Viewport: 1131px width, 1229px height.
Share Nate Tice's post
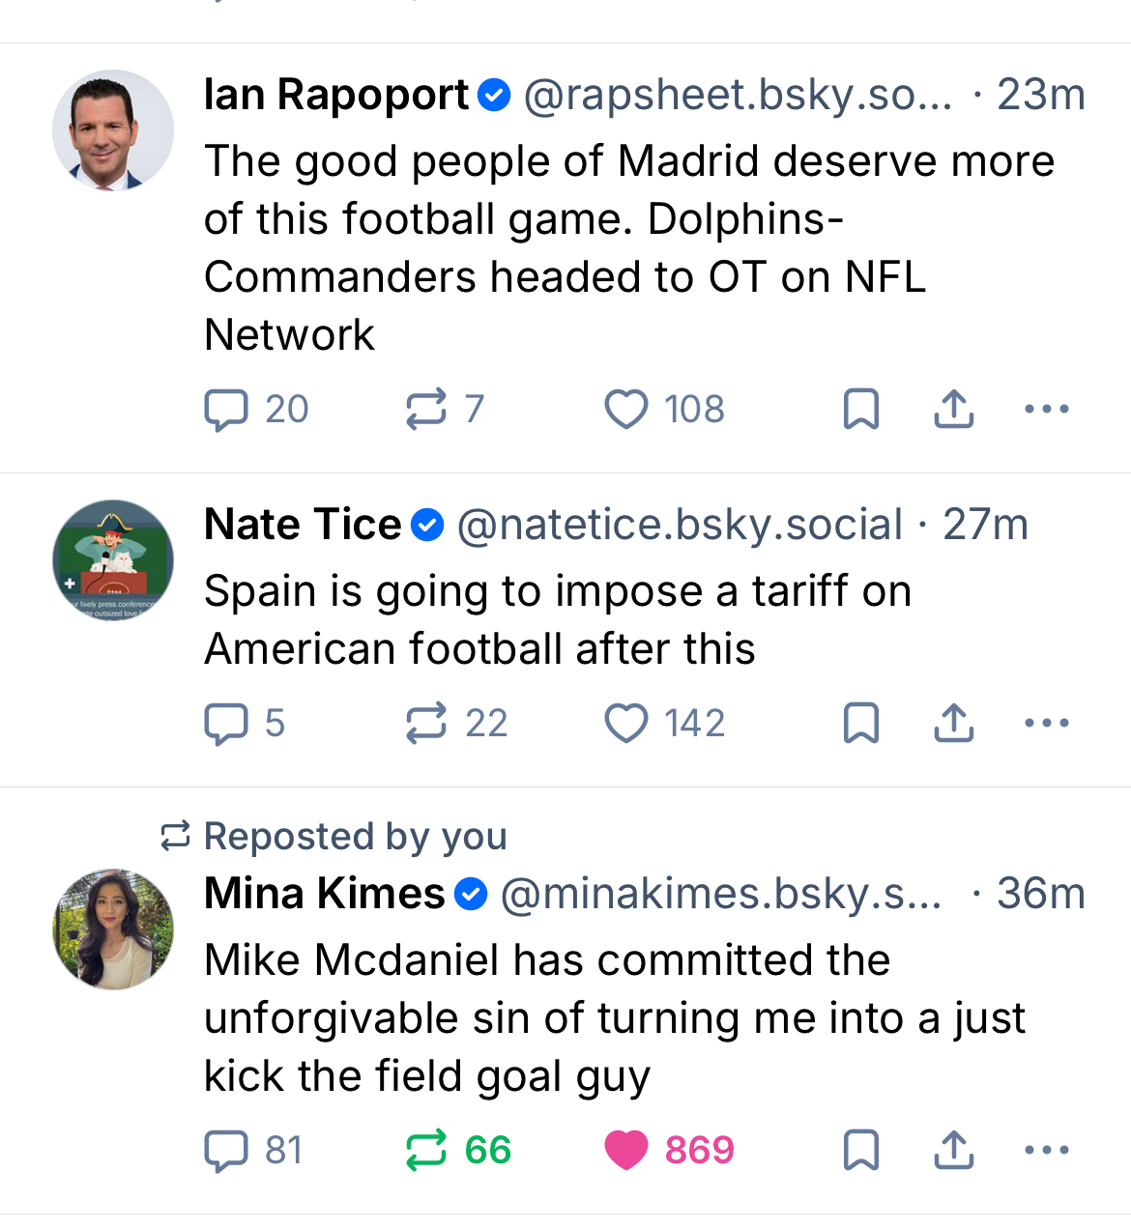pos(953,723)
